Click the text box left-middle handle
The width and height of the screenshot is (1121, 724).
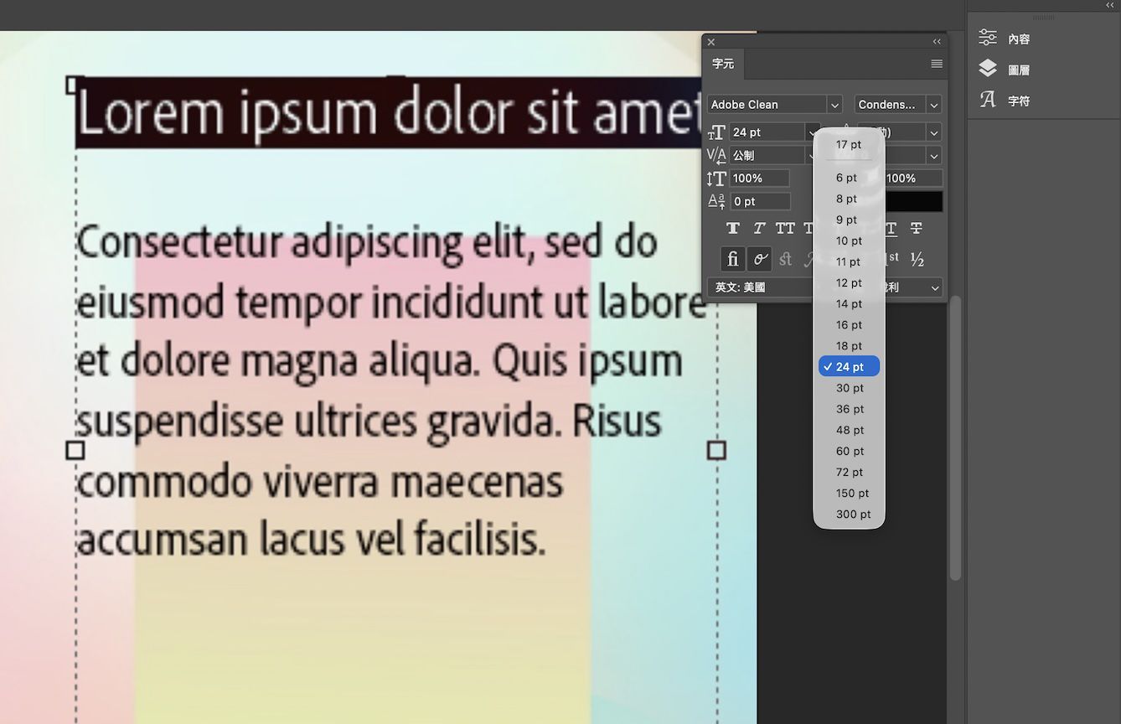[75, 451]
